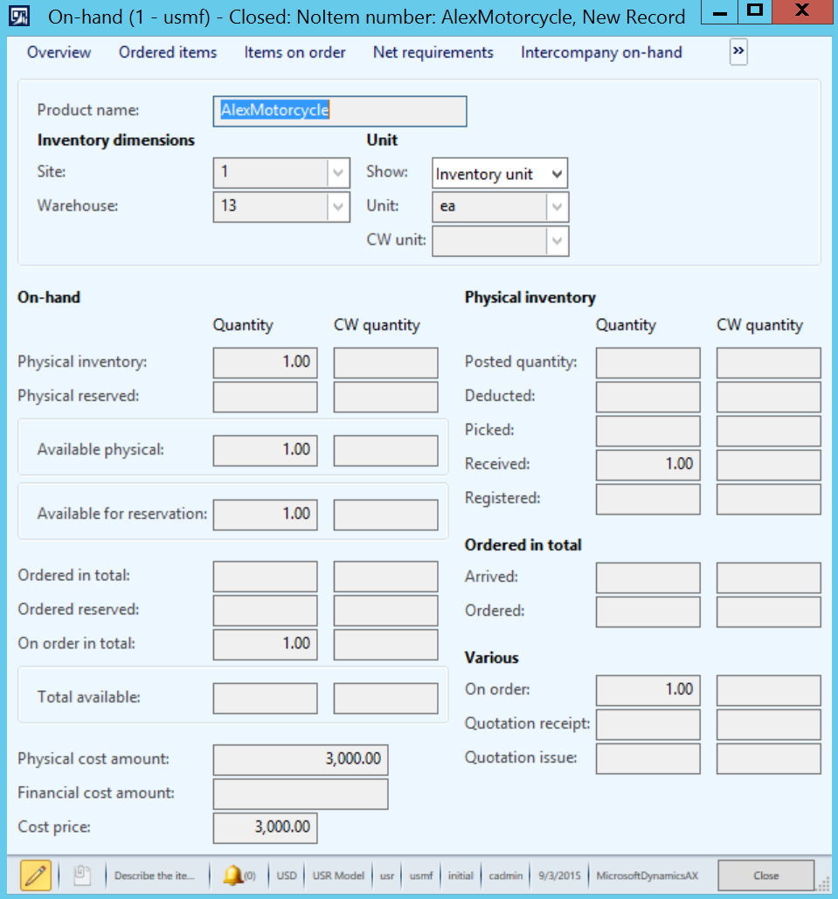Click the Close button
Image resolution: width=838 pixels, height=899 pixels.
point(765,875)
